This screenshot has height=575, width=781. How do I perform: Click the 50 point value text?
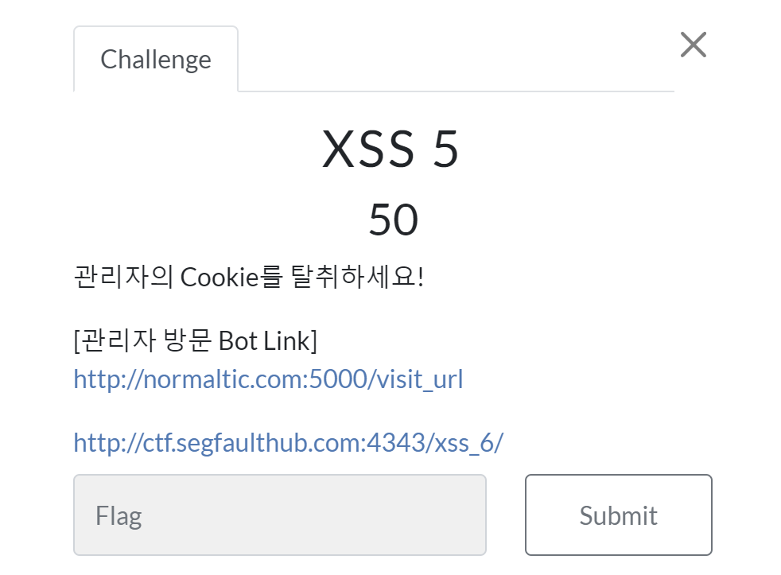393,220
